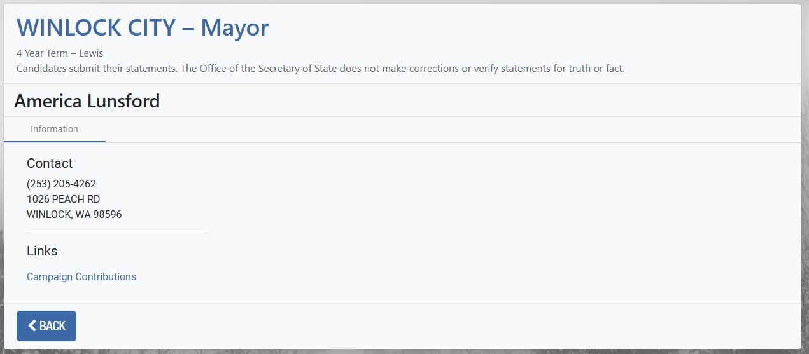Click the word BACK on the button
The height and width of the screenshot is (354, 809).
point(53,326)
